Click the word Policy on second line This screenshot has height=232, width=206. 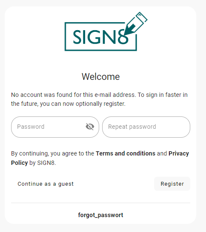click(x=20, y=163)
